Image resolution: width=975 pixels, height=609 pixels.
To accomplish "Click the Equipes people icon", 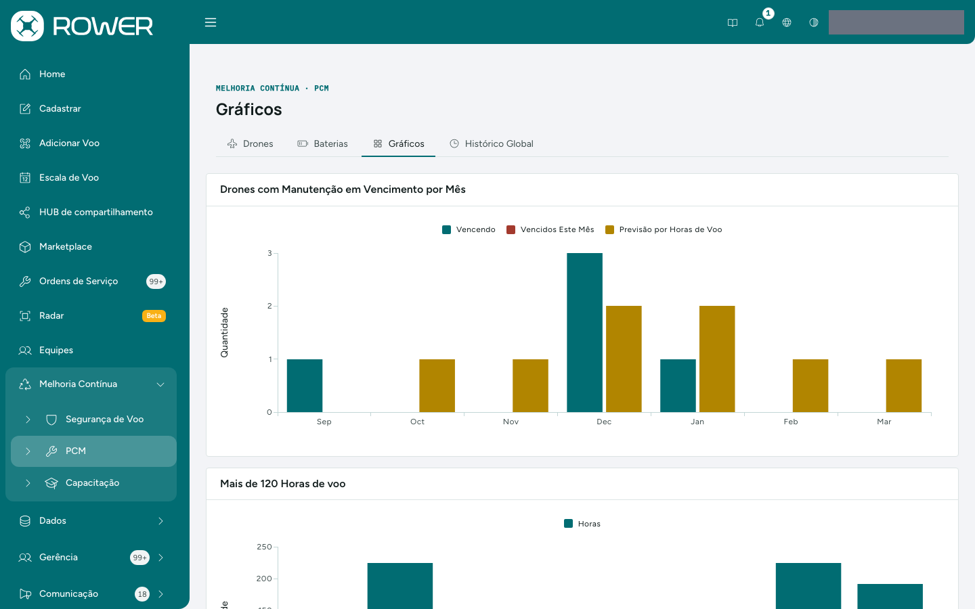I will pyautogui.click(x=25, y=351).
